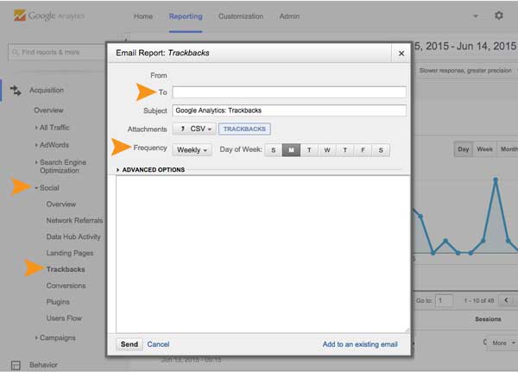
Task: Go to the Admin tab
Action: click(x=289, y=16)
